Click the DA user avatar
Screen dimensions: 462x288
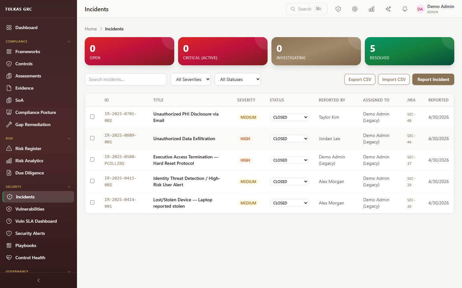[x=420, y=9]
